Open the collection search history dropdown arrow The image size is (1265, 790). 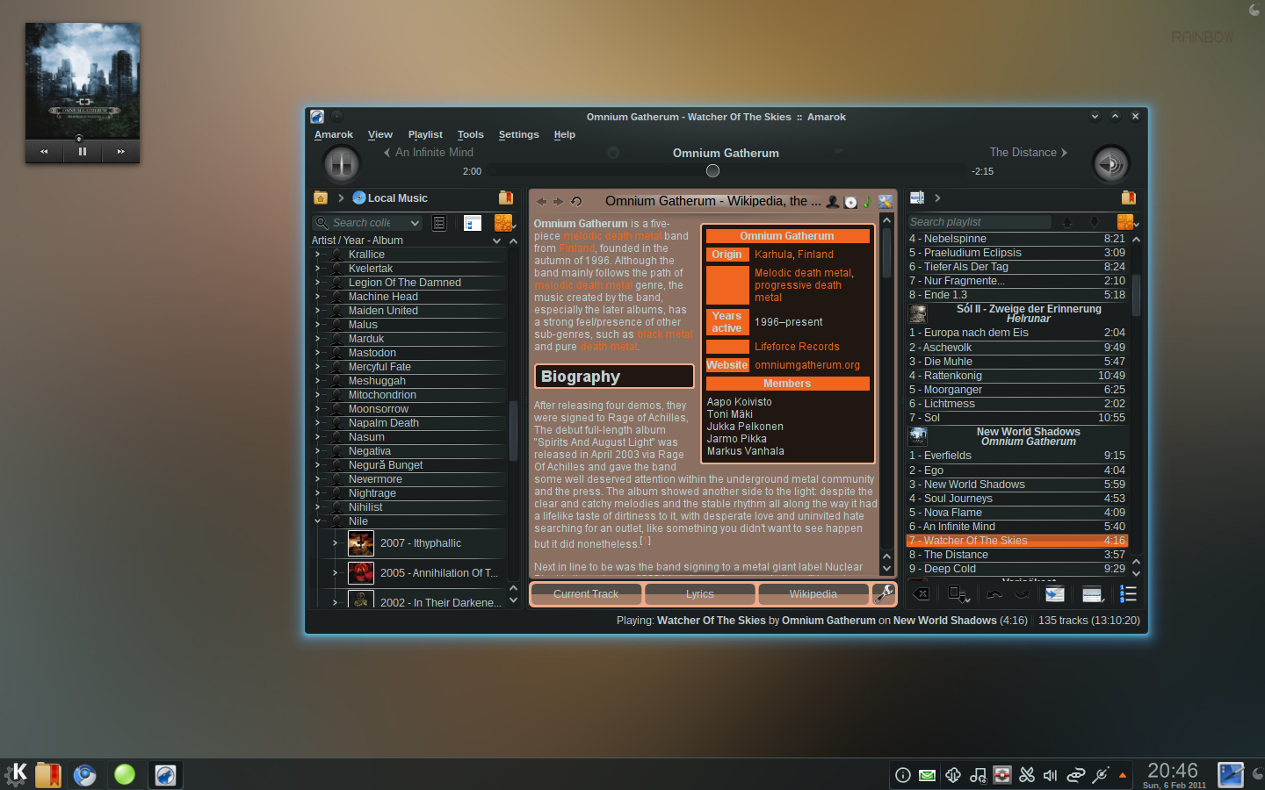[415, 223]
